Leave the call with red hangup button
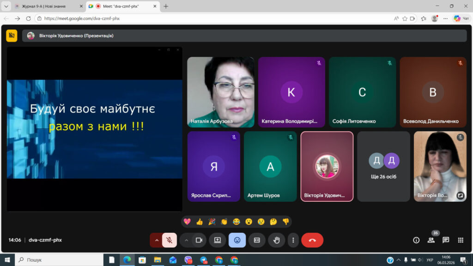The width and height of the screenshot is (473, 266). (312, 240)
